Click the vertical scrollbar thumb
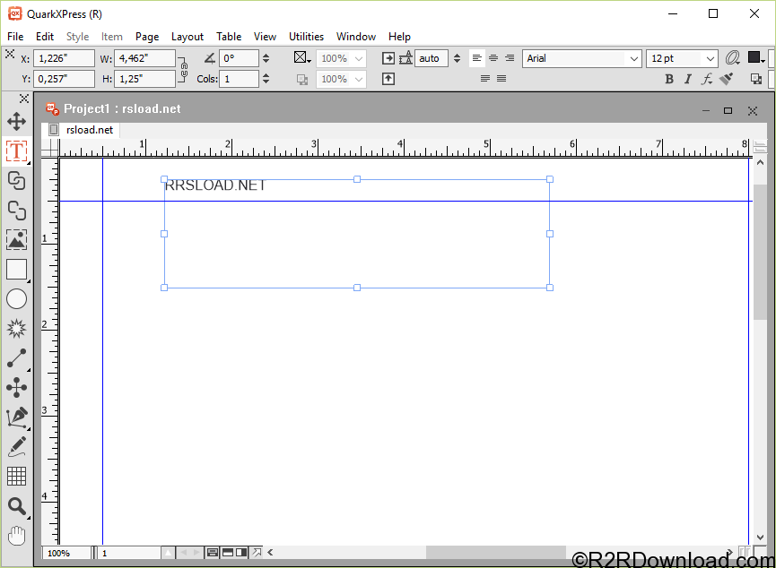 click(760, 252)
